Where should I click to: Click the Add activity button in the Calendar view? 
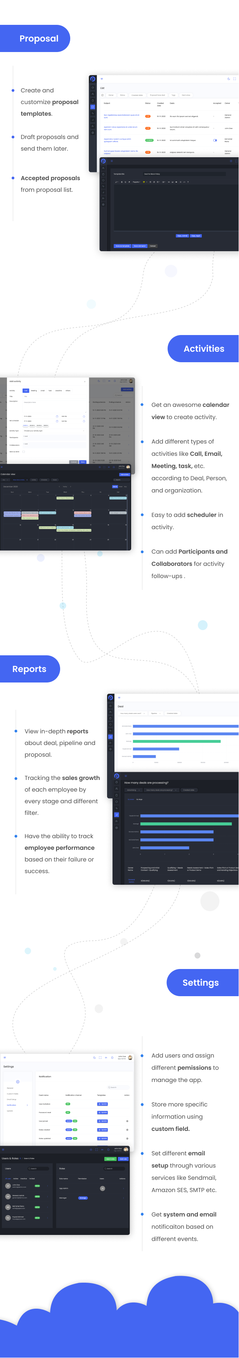pos(124,475)
